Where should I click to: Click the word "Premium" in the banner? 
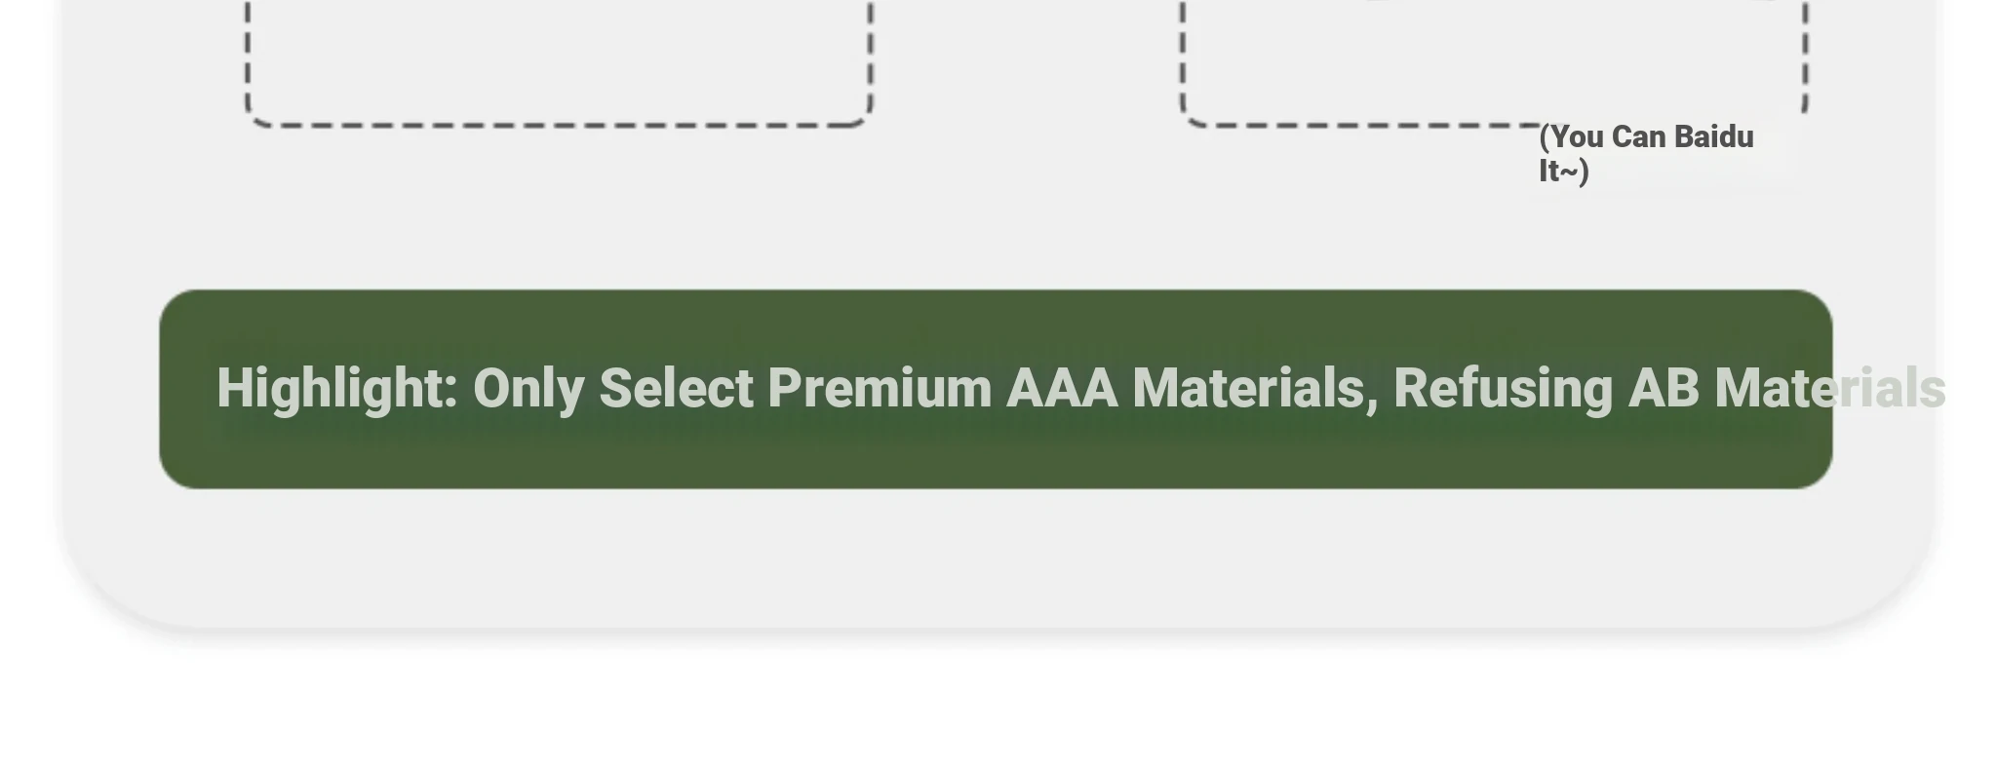tap(880, 388)
